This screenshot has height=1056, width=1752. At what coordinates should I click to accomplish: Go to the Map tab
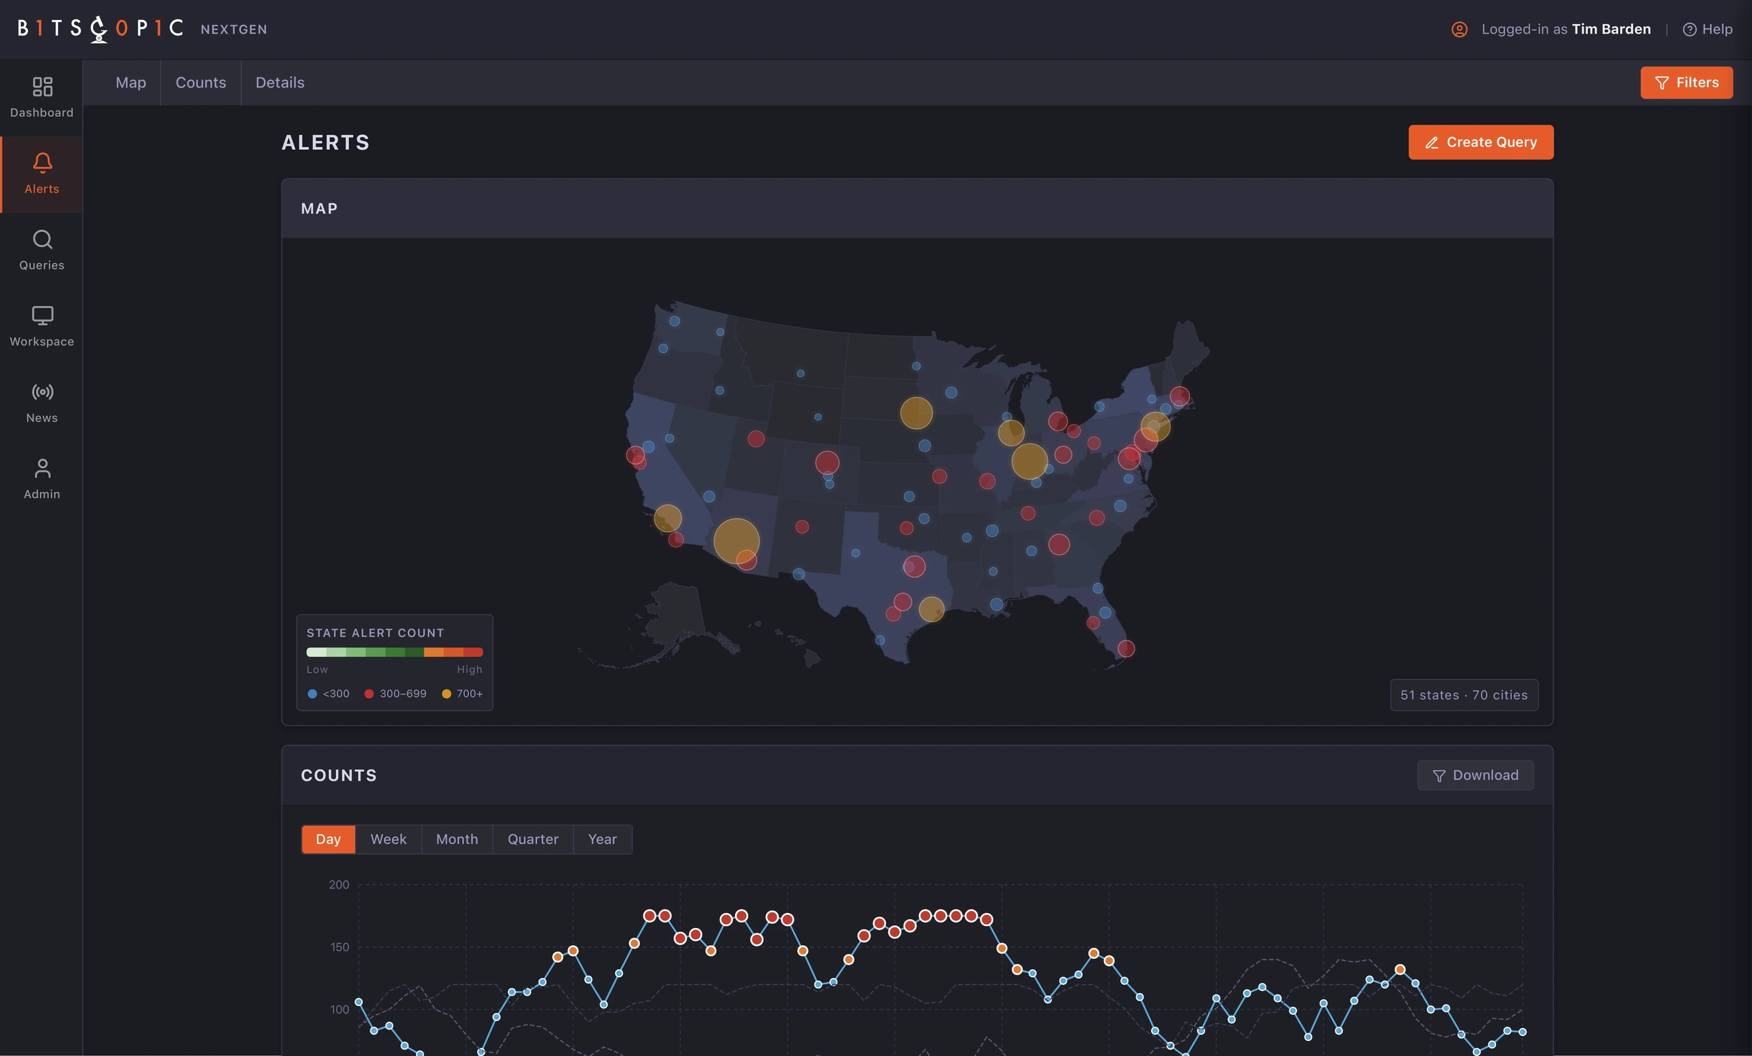click(x=131, y=83)
